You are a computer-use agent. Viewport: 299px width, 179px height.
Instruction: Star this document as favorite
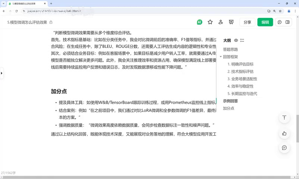[x=210, y=22]
